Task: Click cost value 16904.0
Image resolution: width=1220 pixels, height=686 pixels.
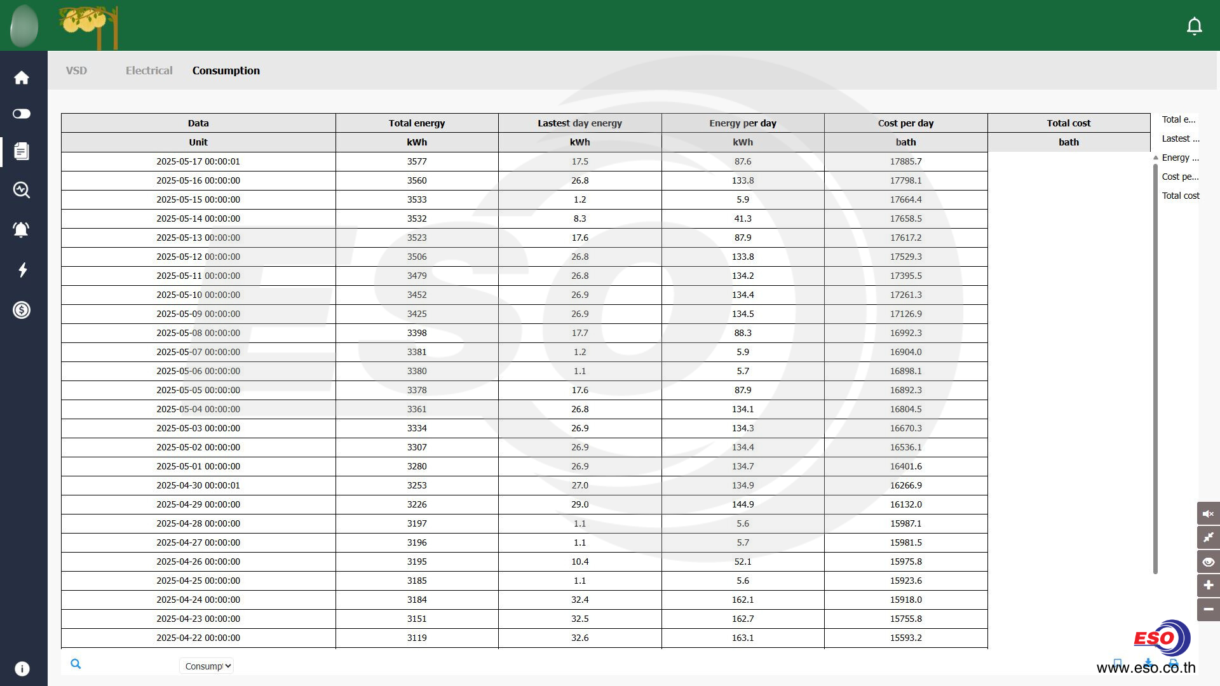Action: click(905, 352)
